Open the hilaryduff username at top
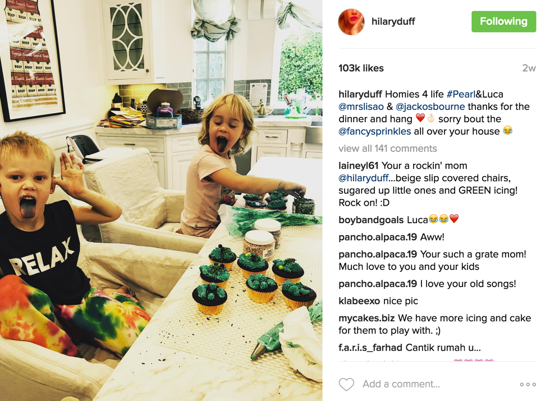The width and height of the screenshot is (550, 401). (x=393, y=21)
